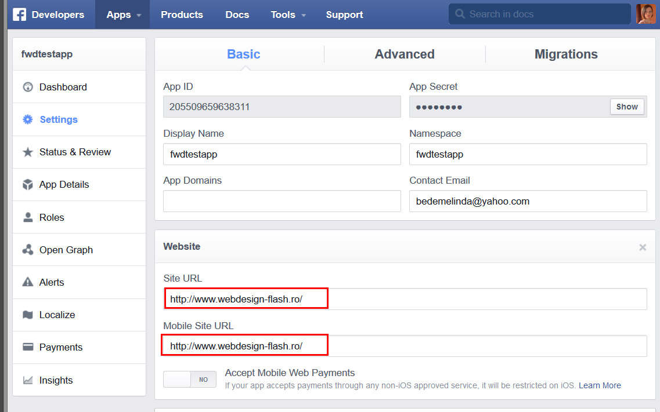Image resolution: width=660 pixels, height=412 pixels.
Task: Click the Dashboard gauge icon
Action: 28,87
